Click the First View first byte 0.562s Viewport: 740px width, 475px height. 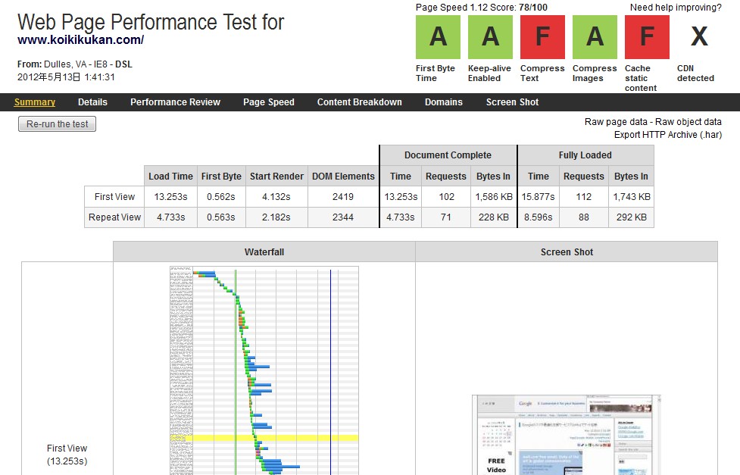(x=221, y=197)
